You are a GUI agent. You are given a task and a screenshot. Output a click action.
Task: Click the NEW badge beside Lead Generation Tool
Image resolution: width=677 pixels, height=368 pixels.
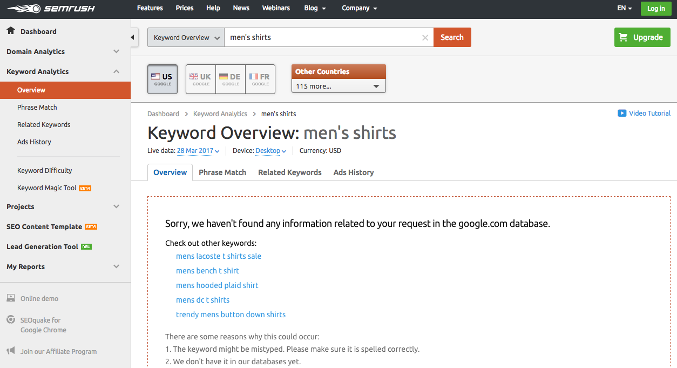pyautogui.click(x=86, y=247)
